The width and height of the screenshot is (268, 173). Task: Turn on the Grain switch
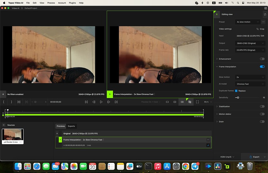point(262,122)
